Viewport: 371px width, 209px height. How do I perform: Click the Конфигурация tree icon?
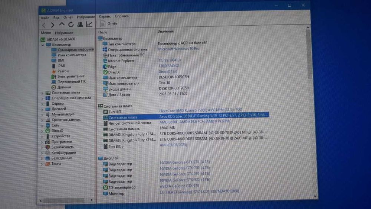coord(47,153)
